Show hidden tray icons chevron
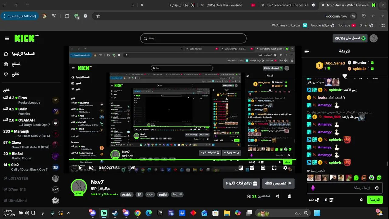The image size is (389, 219). (69, 213)
